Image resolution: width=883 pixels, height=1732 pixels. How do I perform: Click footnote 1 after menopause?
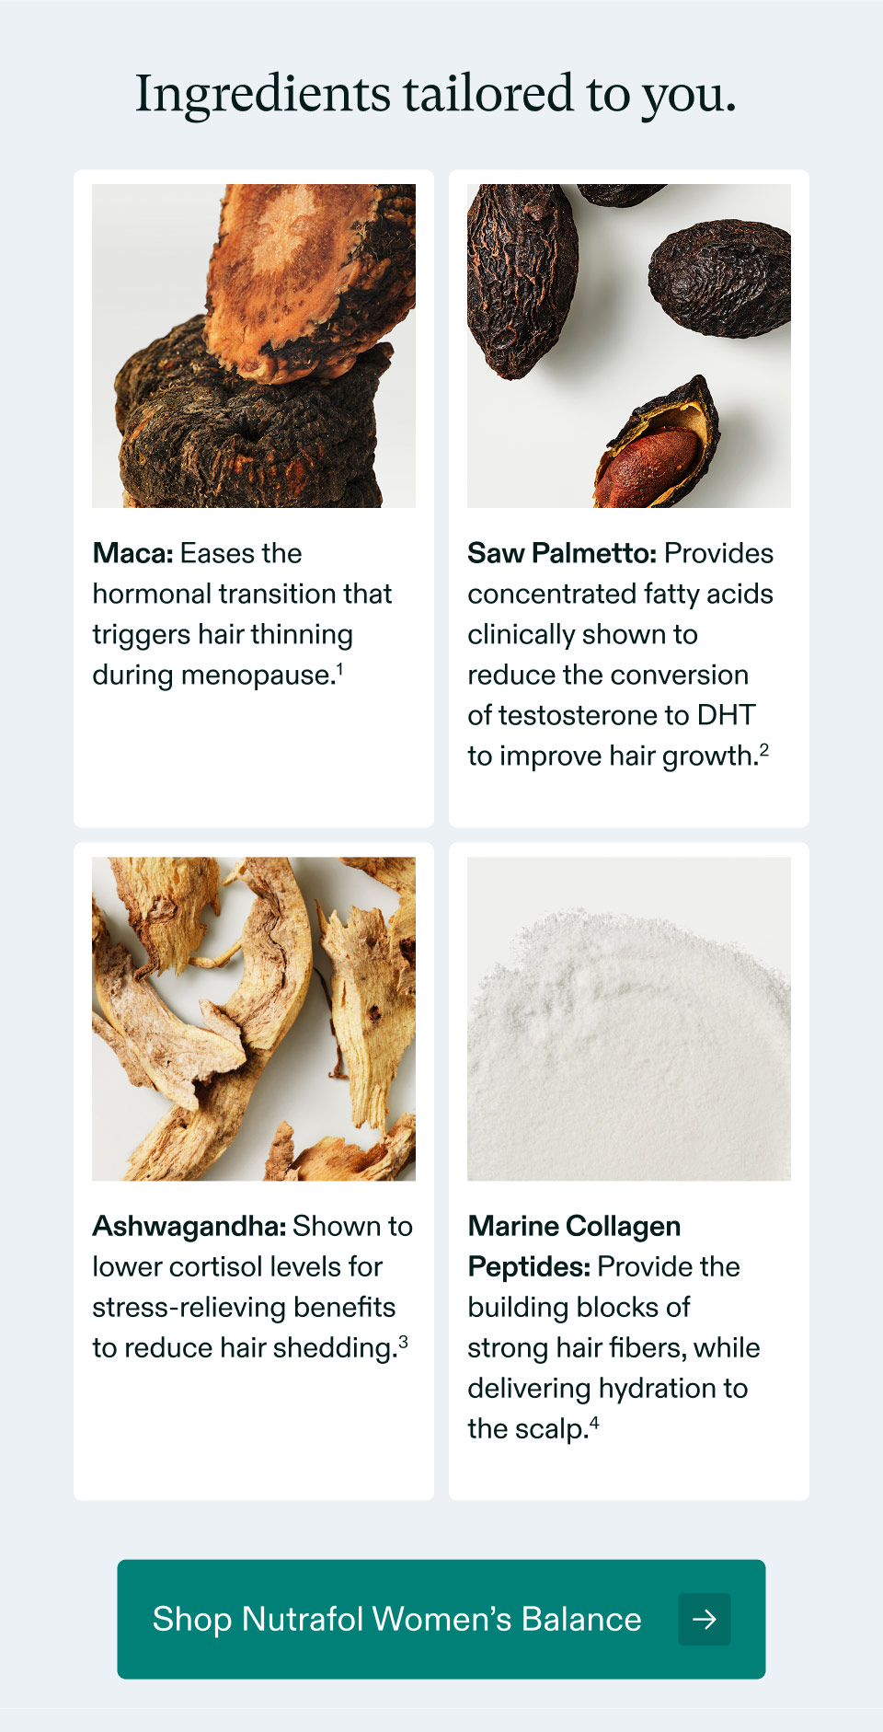coord(340,669)
